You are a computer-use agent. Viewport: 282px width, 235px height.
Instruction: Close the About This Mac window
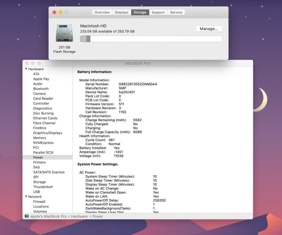[54, 12]
